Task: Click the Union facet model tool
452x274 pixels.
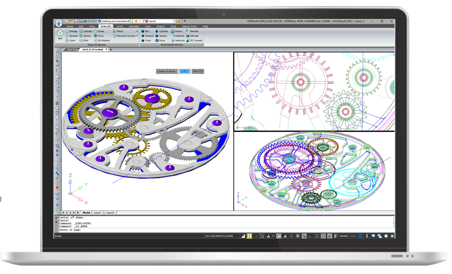Action: [x=177, y=31]
